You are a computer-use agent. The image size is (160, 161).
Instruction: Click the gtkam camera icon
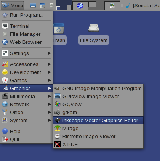click(x=58, y=113)
